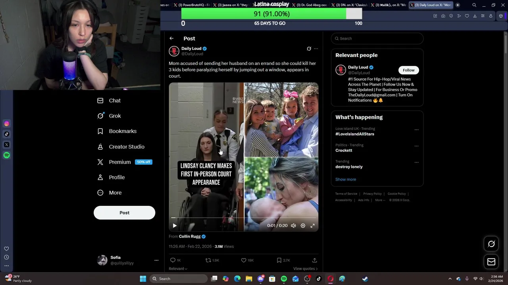Screen dimensions: 508x285
Task: Share the post with share icon
Action: [314, 260]
